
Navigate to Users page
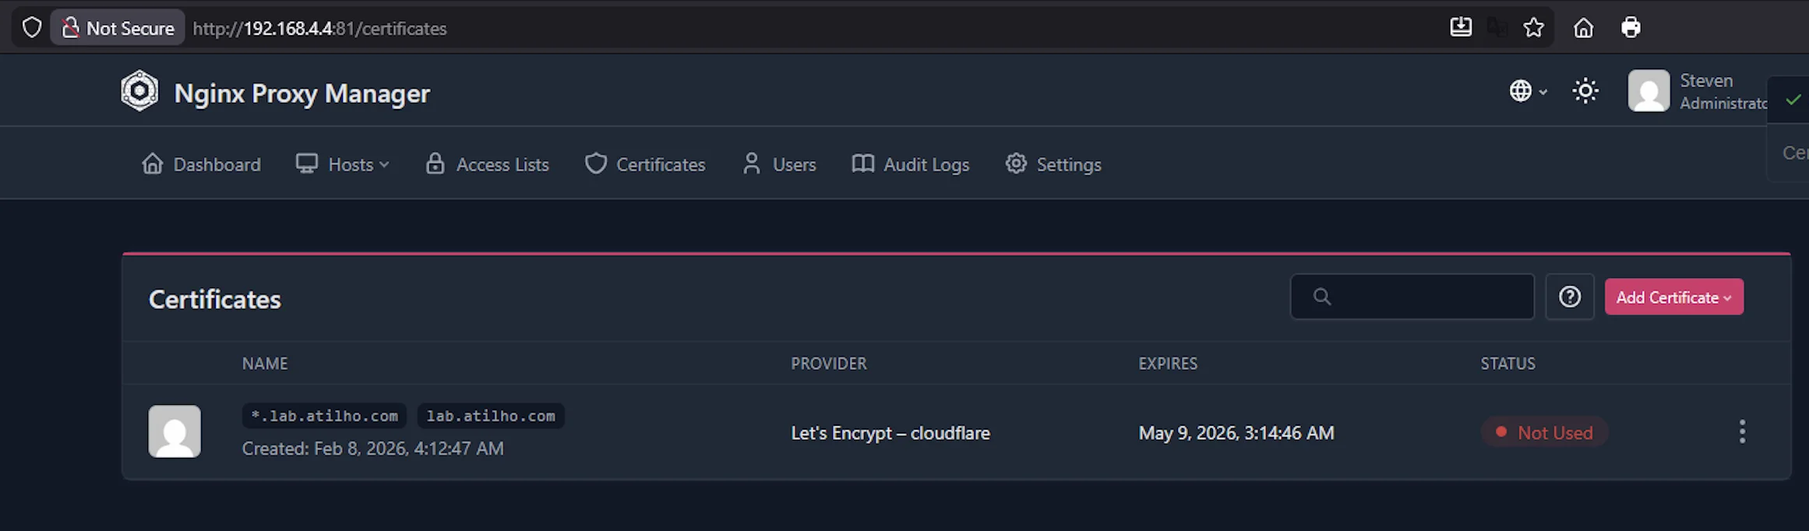point(779,164)
